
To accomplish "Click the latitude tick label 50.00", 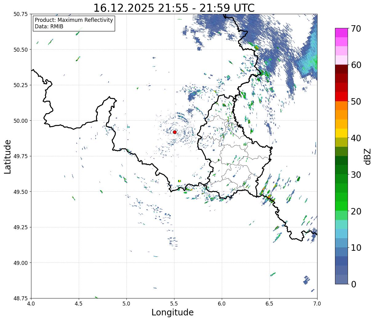I will (21, 121).
